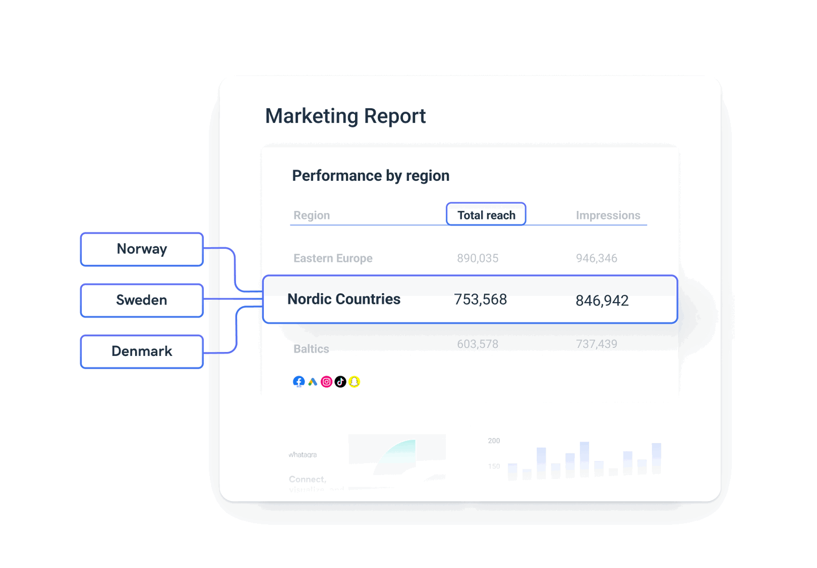Select the Eastern Europe row
817x568 pixels.
[x=332, y=258]
